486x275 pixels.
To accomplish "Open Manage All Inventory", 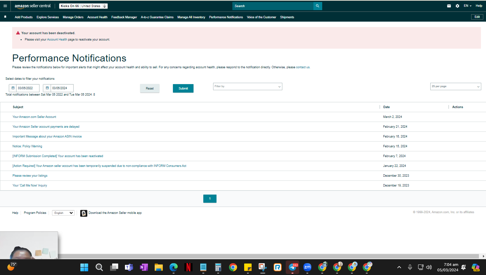I will tap(191, 17).
